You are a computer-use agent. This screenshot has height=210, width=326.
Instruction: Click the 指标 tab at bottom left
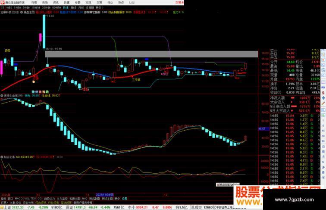[x=3, y=198]
